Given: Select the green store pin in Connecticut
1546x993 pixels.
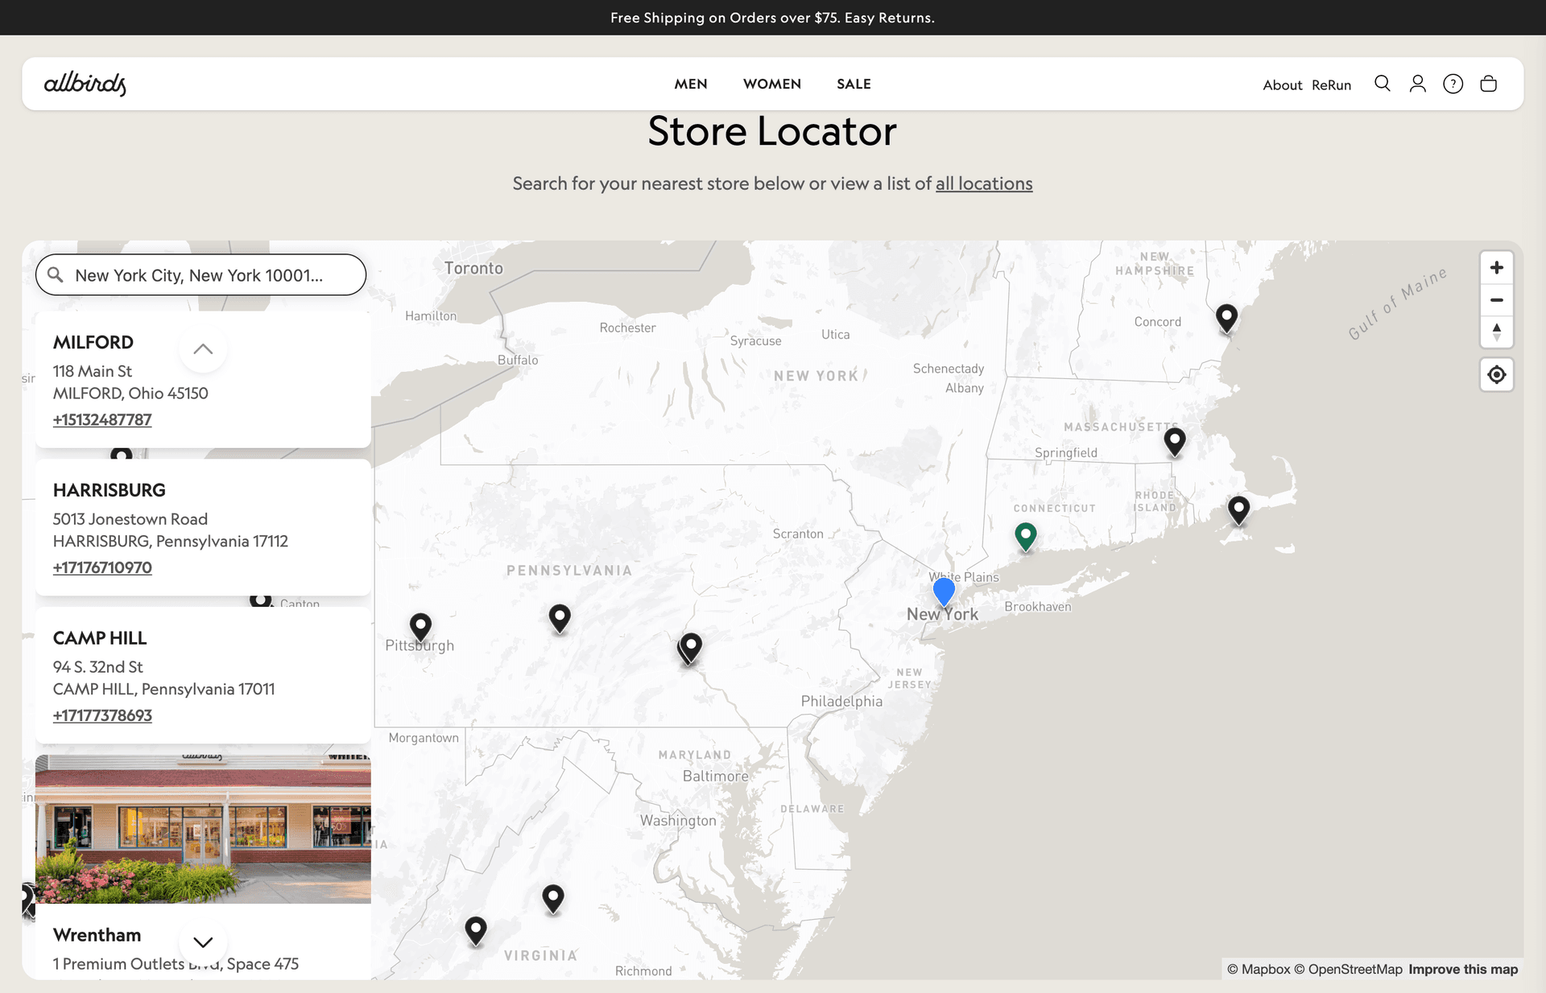Looking at the screenshot, I should [x=1026, y=535].
